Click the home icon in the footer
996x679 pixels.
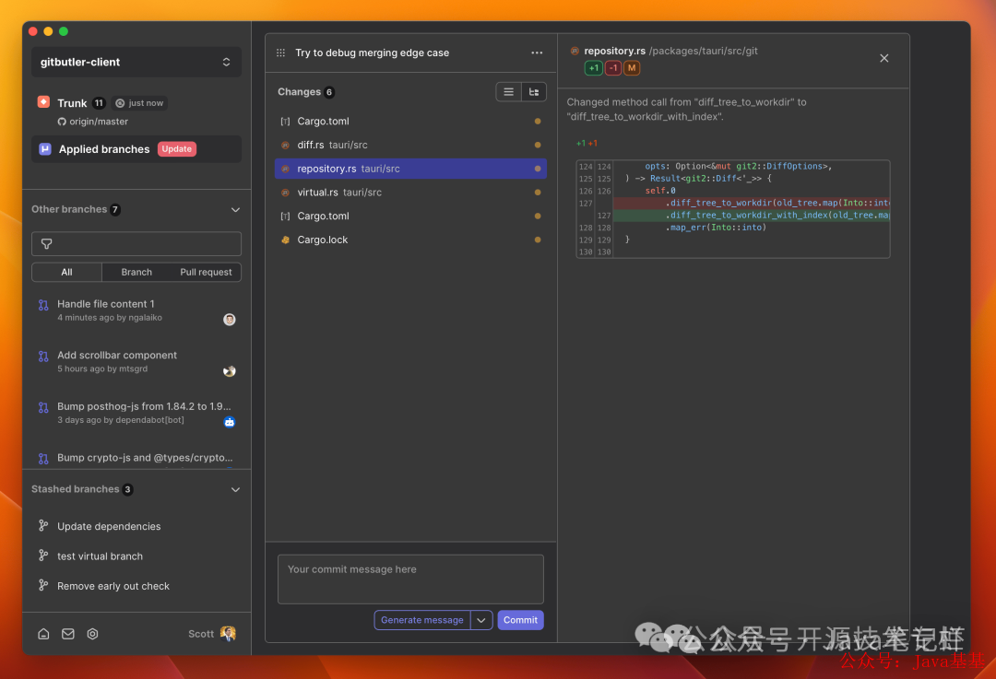[44, 633]
